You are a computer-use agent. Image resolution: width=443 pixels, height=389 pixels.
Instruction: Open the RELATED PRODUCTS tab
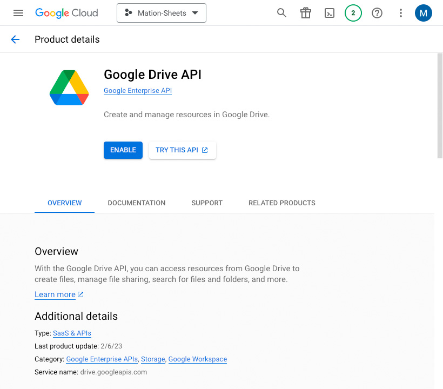pyautogui.click(x=281, y=203)
